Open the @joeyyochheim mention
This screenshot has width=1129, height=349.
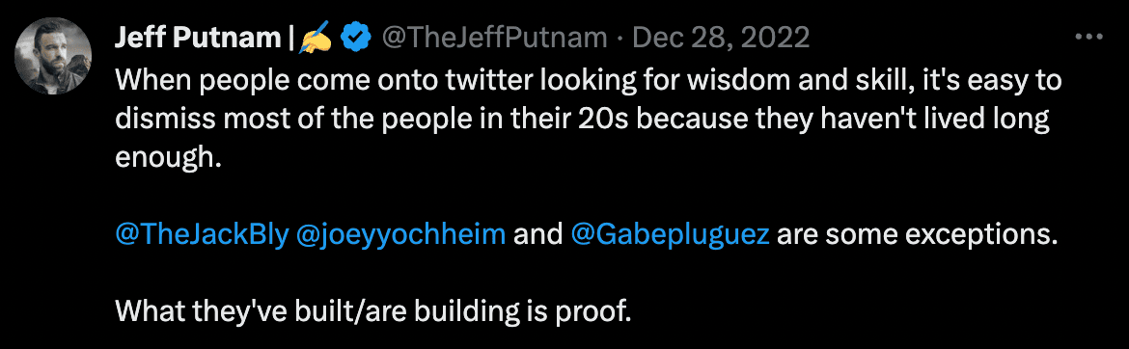click(401, 235)
